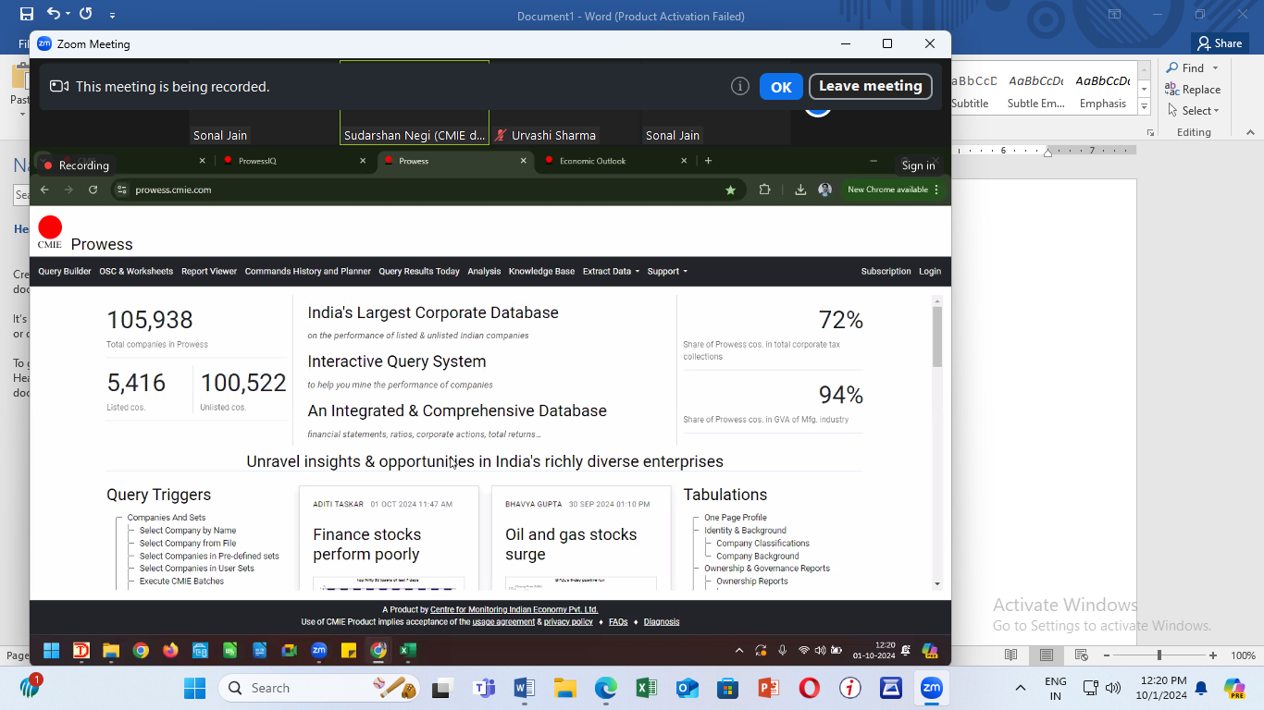The width and height of the screenshot is (1264, 710).
Task: Show hidden system tray icons
Action: pos(1021,688)
